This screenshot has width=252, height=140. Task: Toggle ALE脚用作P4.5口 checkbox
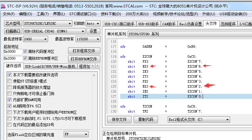coord(9,106)
